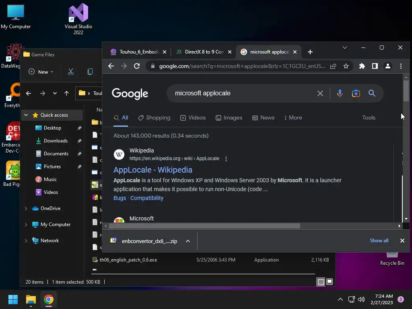This screenshot has height=309, width=412.
Task: Clear the Google search box text
Action: [320, 93]
